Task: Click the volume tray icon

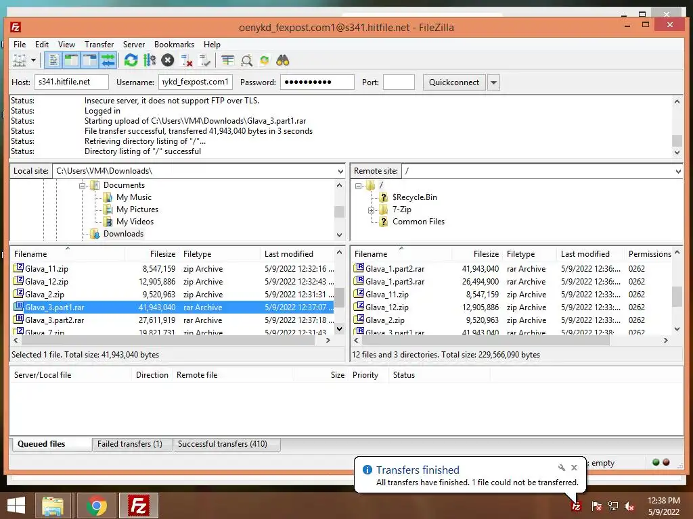Action: pos(629,506)
